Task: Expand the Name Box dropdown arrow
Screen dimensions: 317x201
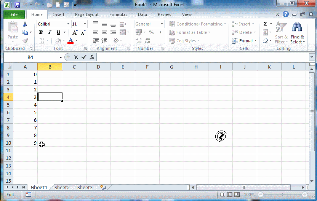Action: (x=61, y=57)
